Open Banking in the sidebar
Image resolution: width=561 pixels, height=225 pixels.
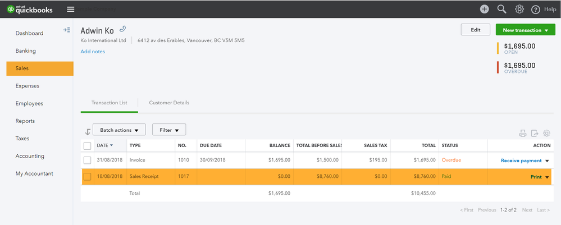[25, 51]
